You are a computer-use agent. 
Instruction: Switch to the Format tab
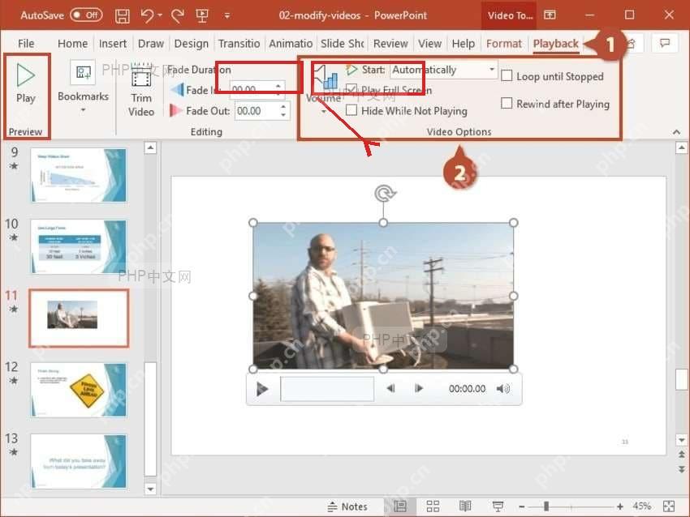click(503, 44)
